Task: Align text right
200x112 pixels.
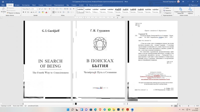Action: [x=58, y=12]
